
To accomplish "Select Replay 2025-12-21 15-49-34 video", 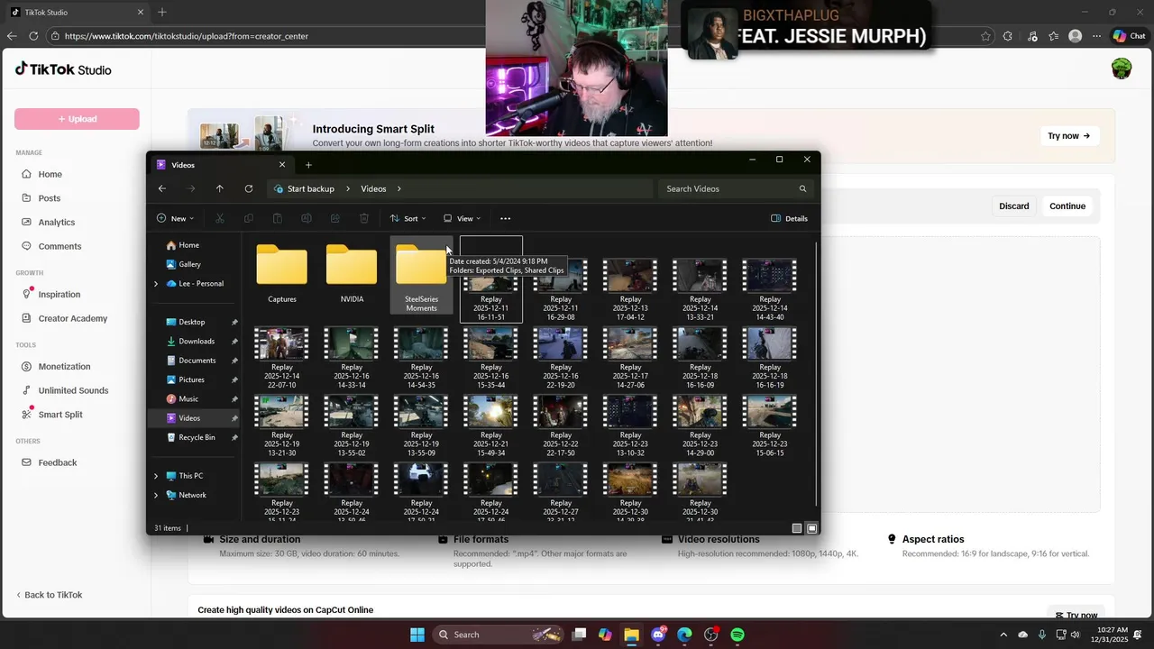I will (x=491, y=425).
